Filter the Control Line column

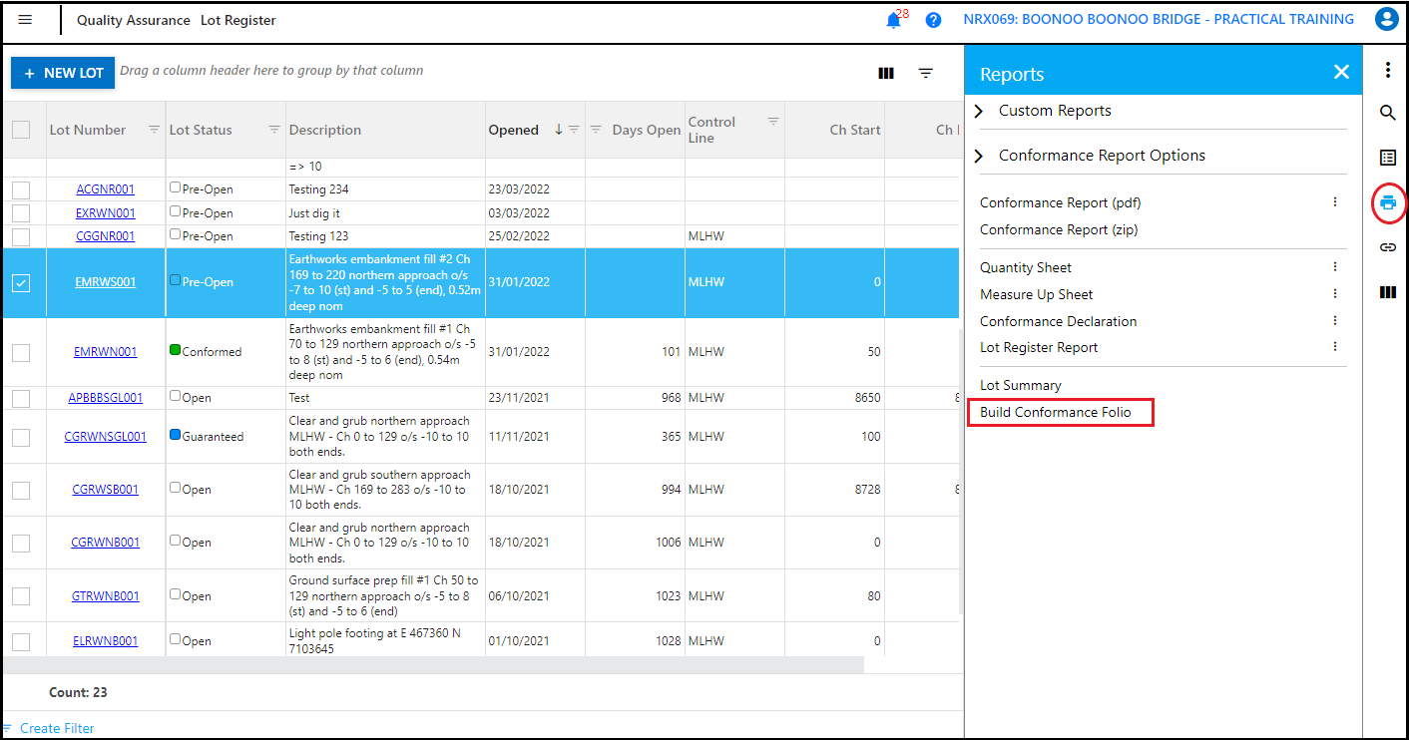773,122
